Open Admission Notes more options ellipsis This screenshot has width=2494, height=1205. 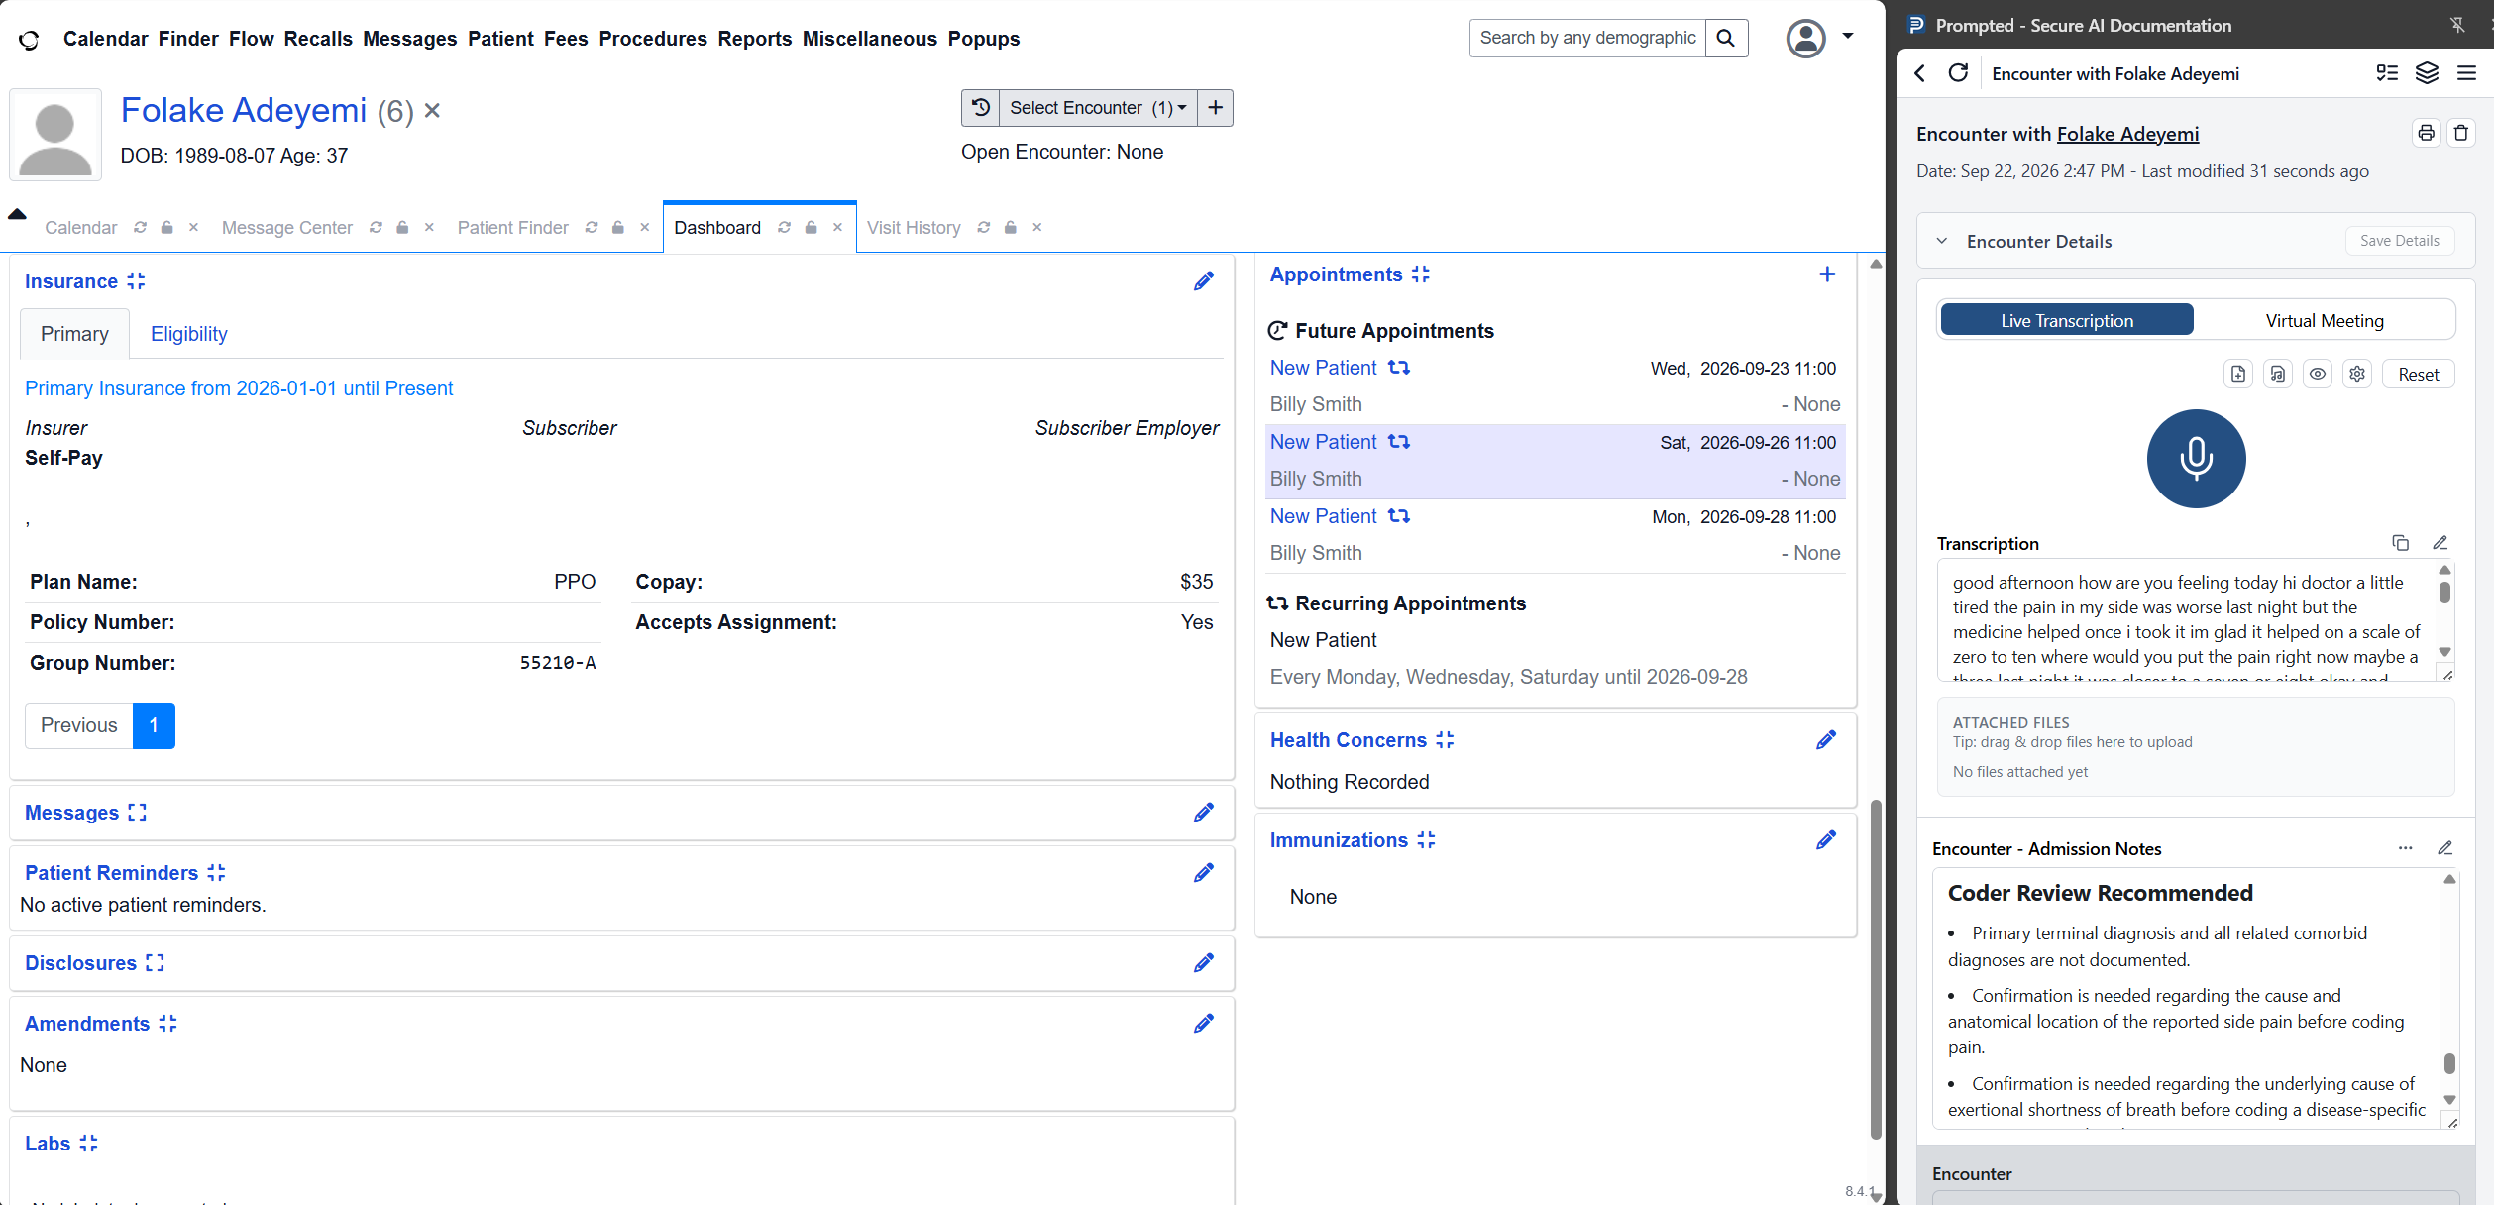click(2405, 848)
